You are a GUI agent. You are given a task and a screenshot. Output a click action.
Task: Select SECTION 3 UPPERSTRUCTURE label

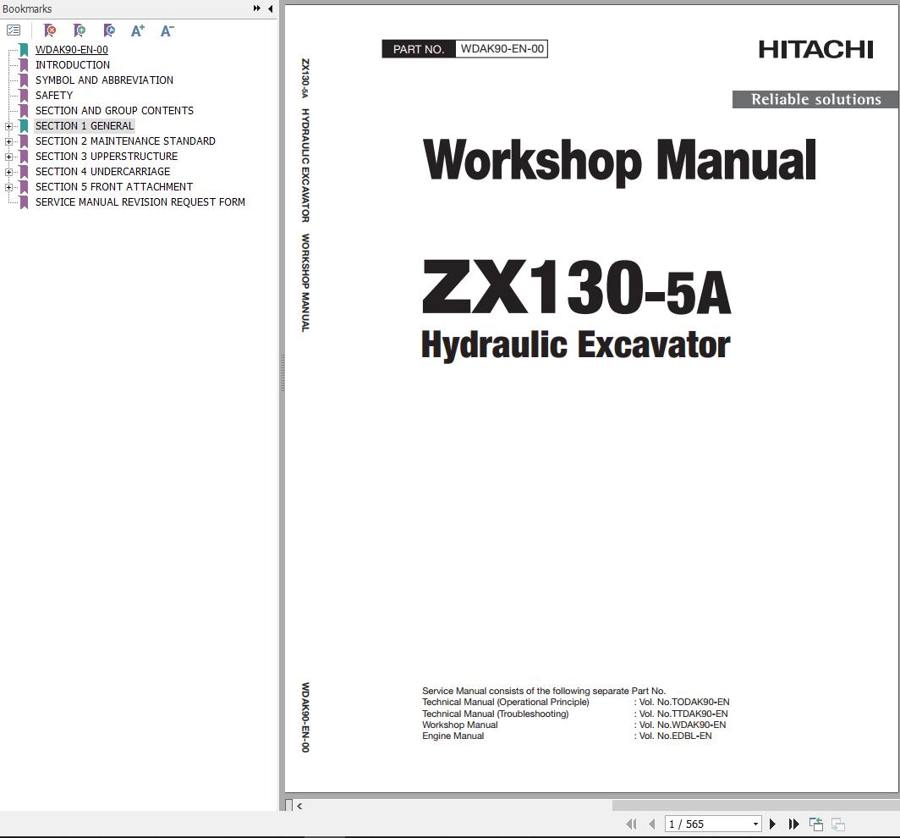pyautogui.click(x=107, y=157)
